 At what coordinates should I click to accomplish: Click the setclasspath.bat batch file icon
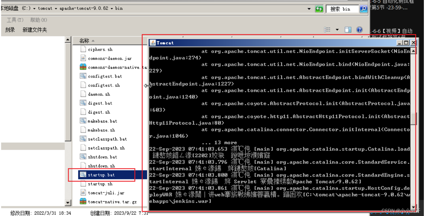pos(83,139)
